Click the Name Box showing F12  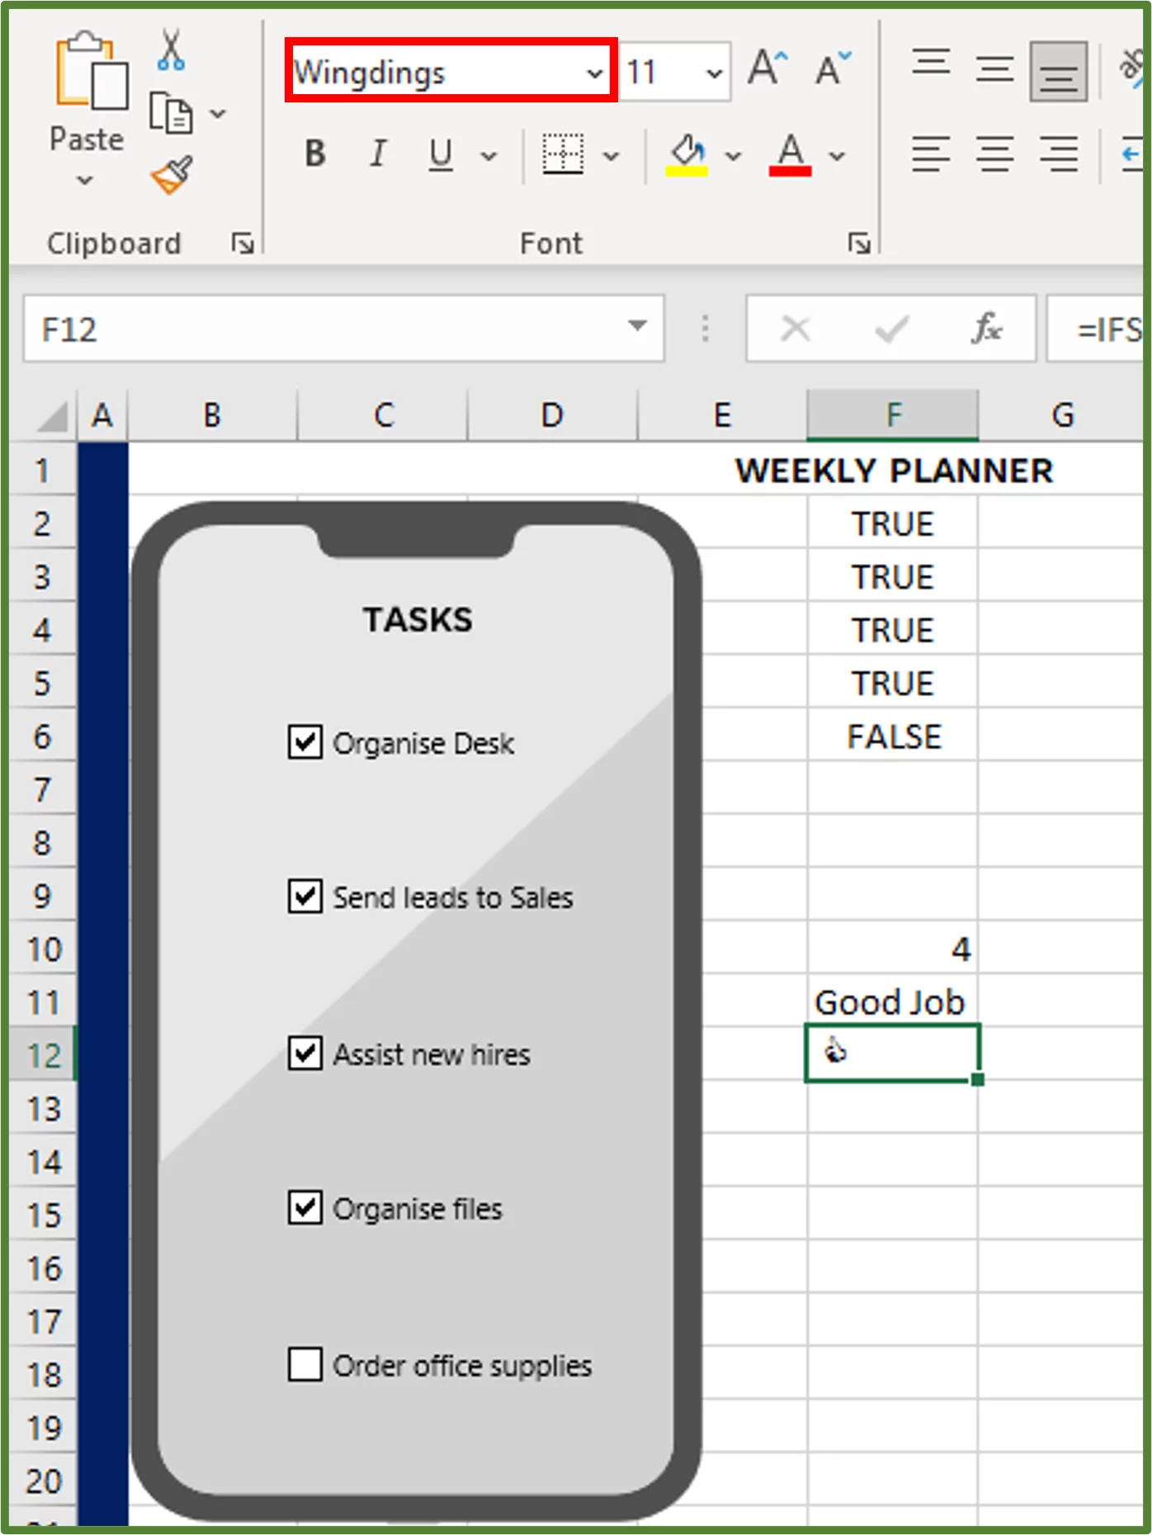(330, 329)
